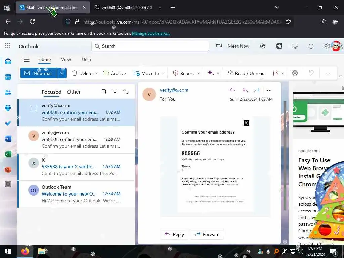Screen dimensions: 344x258
Task: Launch Word from the sidebar
Action: click(8, 139)
